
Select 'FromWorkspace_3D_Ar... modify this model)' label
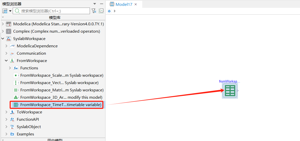pos(61,97)
